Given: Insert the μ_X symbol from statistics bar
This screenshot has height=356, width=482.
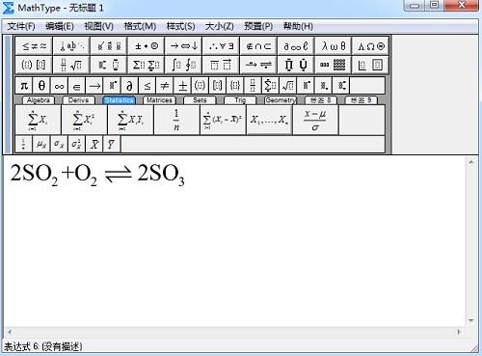Looking at the screenshot, I should 41,144.
